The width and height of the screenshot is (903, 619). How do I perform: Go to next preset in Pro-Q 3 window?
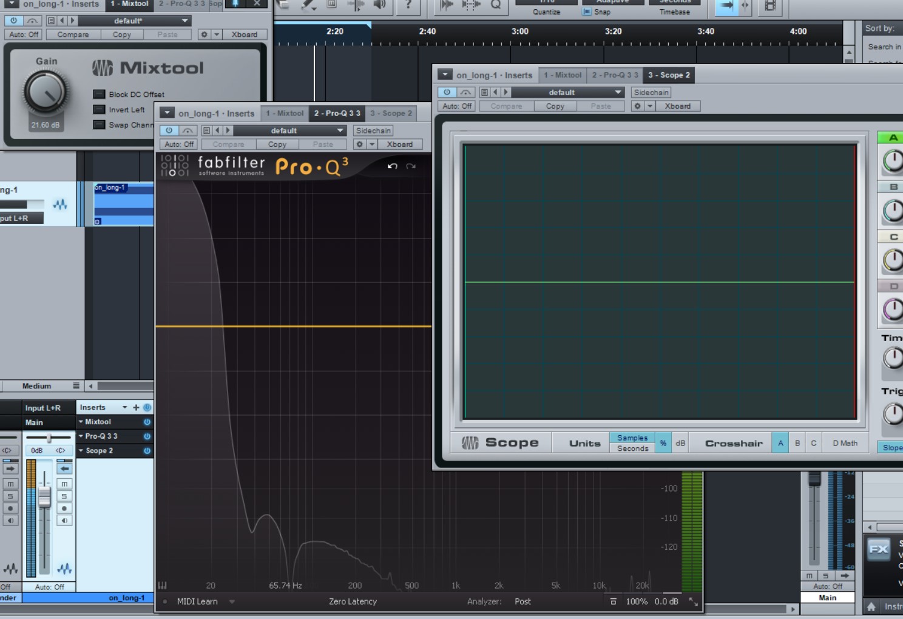(228, 130)
